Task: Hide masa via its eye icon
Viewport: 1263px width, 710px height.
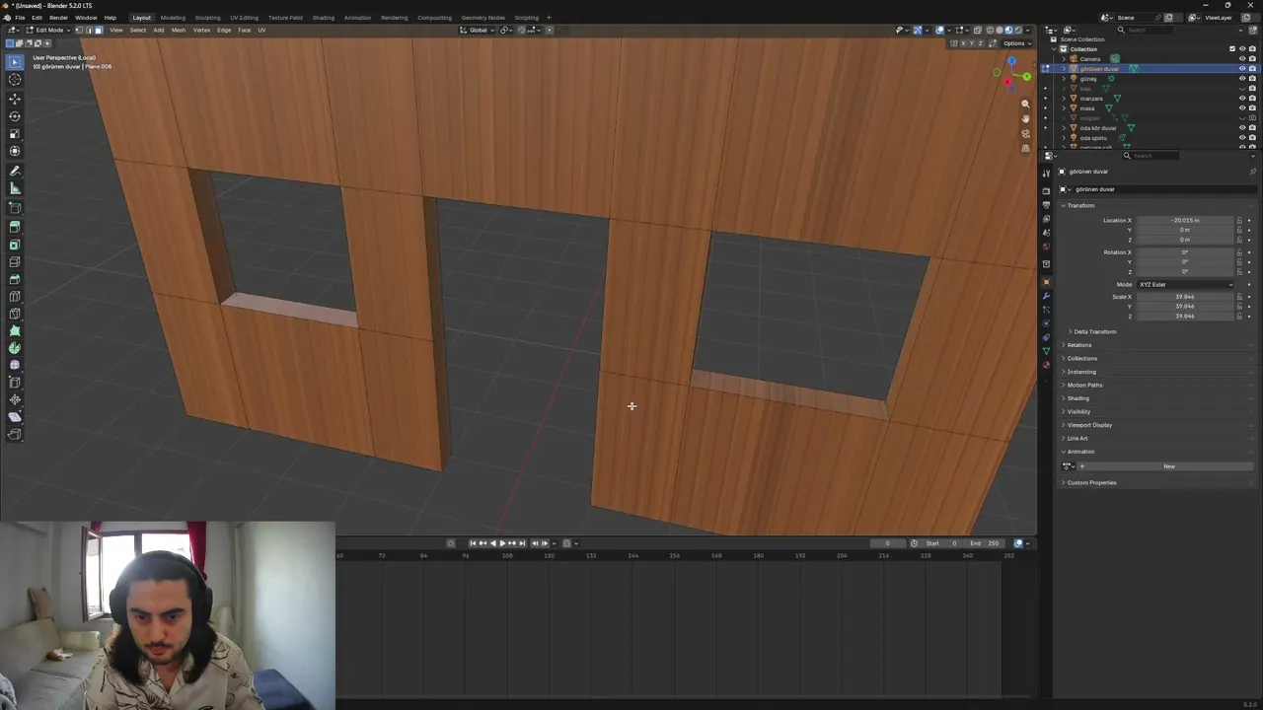Action: [x=1242, y=108]
